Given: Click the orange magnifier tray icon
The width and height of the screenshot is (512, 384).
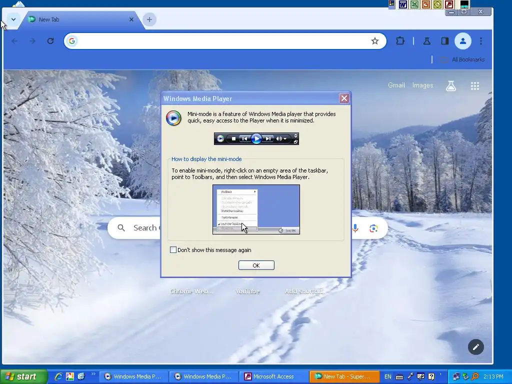Looking at the screenshot, I should click(475, 377).
